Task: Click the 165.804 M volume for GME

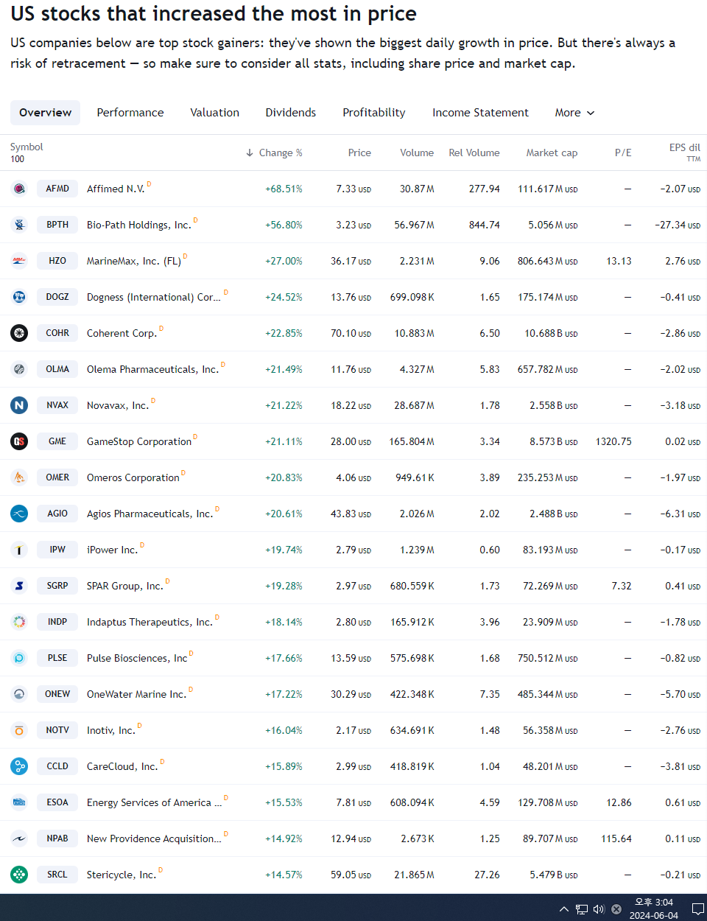Action: 412,441
